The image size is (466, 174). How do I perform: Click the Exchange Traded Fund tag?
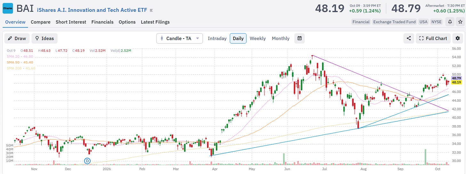click(394, 22)
